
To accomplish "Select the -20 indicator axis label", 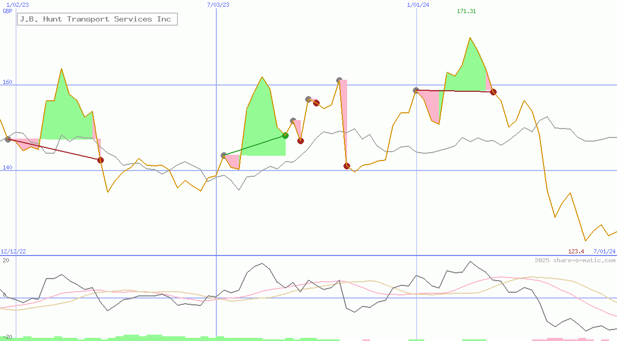I will [7, 337].
